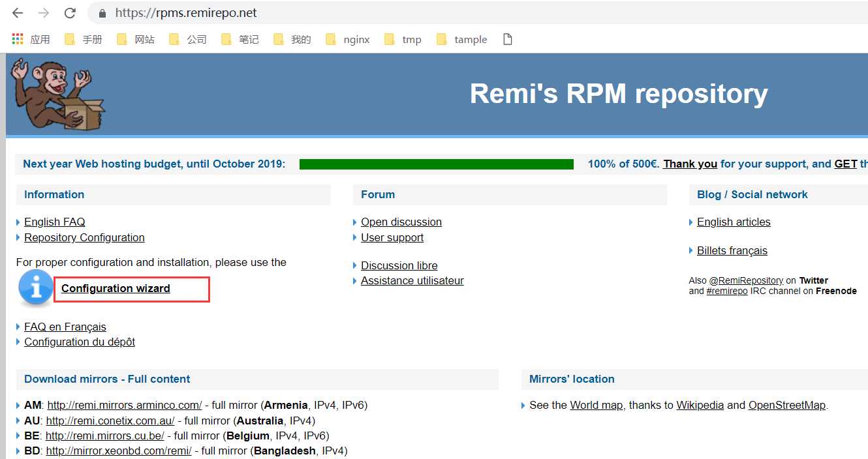Open the remi.conetix.com.au mirror link
The height and width of the screenshot is (459, 868).
click(x=110, y=421)
